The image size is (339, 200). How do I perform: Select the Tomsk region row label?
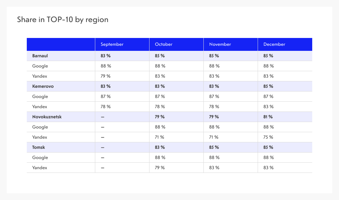click(x=39, y=147)
